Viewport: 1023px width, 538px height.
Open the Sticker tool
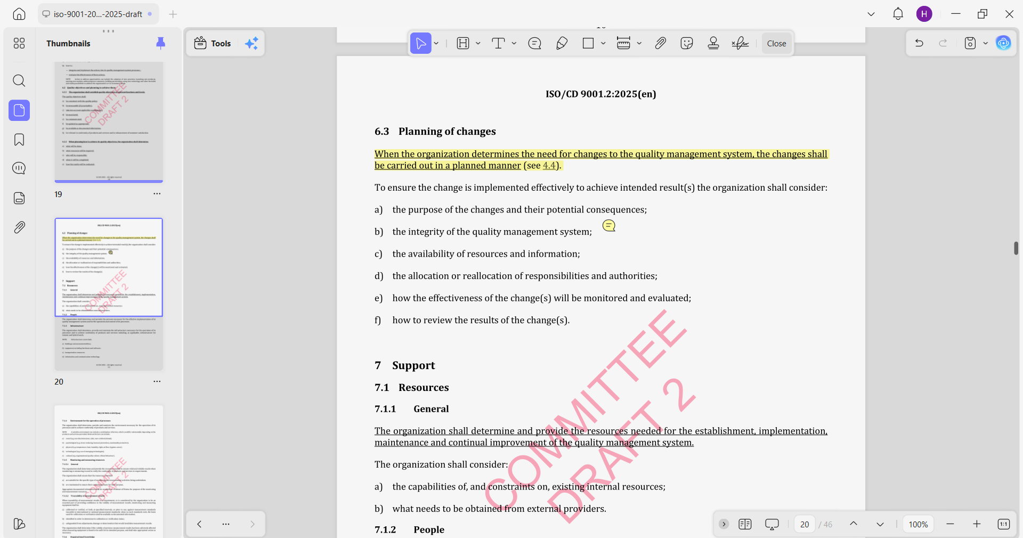pos(687,43)
